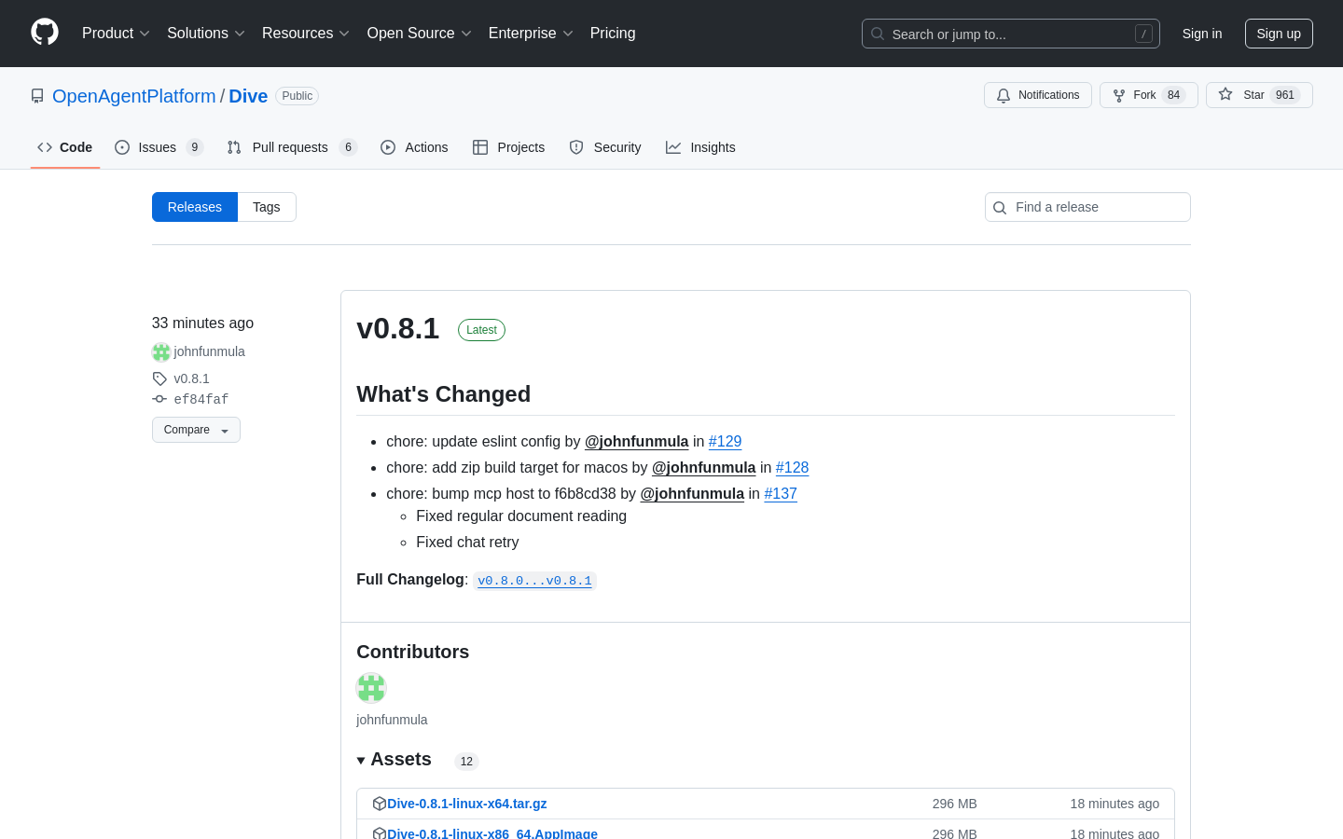Screen dimensions: 1343x839
Task: Open johnfunmula profile in the release sidebar
Action: click(209, 351)
